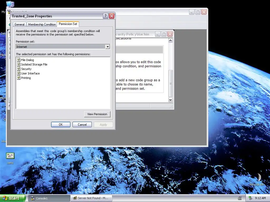This screenshot has width=270, height=202.
Task: Switch to Console1 taskbar button
Action: pyautogui.click(x=49, y=198)
